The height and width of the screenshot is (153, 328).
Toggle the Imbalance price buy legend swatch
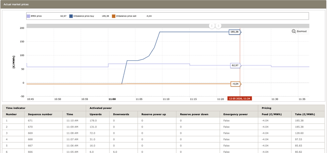[x=71, y=16]
